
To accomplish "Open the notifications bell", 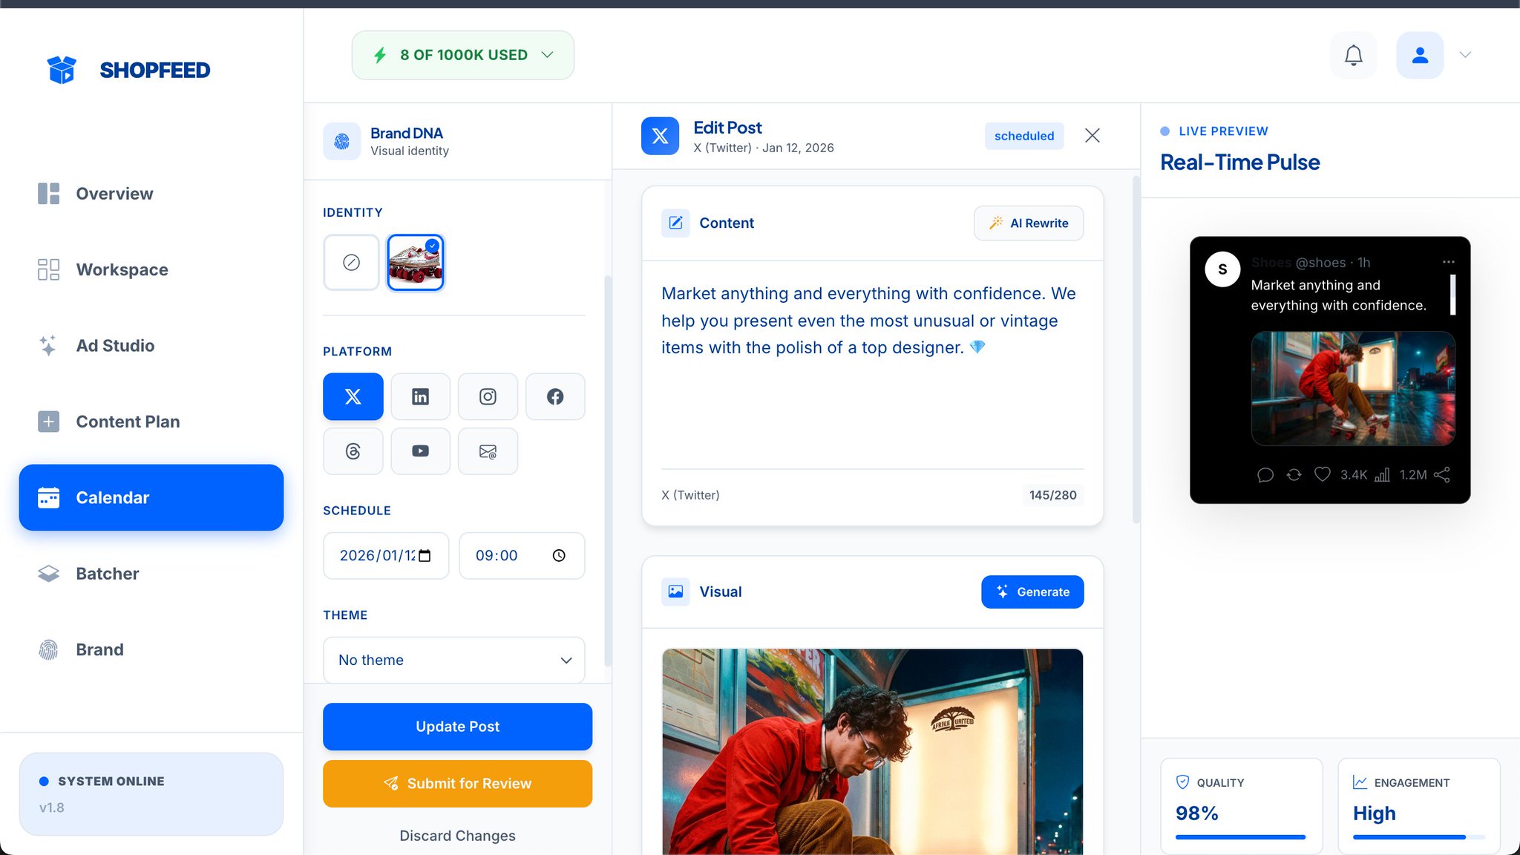I will point(1353,54).
